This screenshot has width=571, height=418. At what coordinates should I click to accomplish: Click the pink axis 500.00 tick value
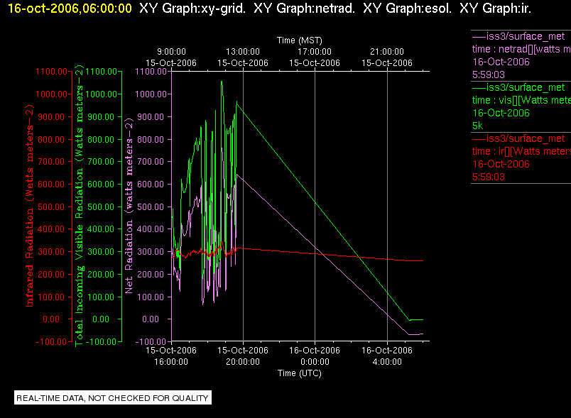151,207
